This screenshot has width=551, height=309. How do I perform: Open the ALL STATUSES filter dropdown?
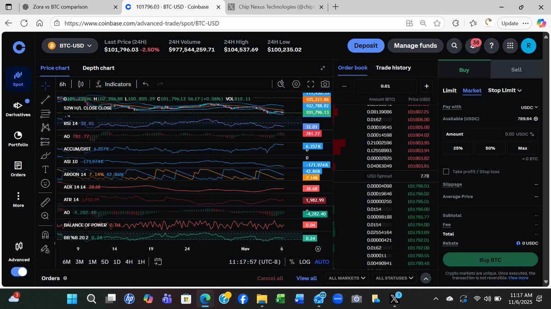[394, 278]
